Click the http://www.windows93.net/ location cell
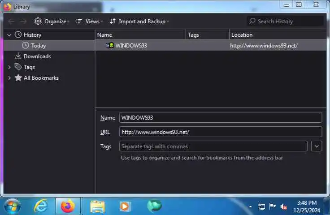The width and height of the screenshot is (330, 215). [264, 46]
